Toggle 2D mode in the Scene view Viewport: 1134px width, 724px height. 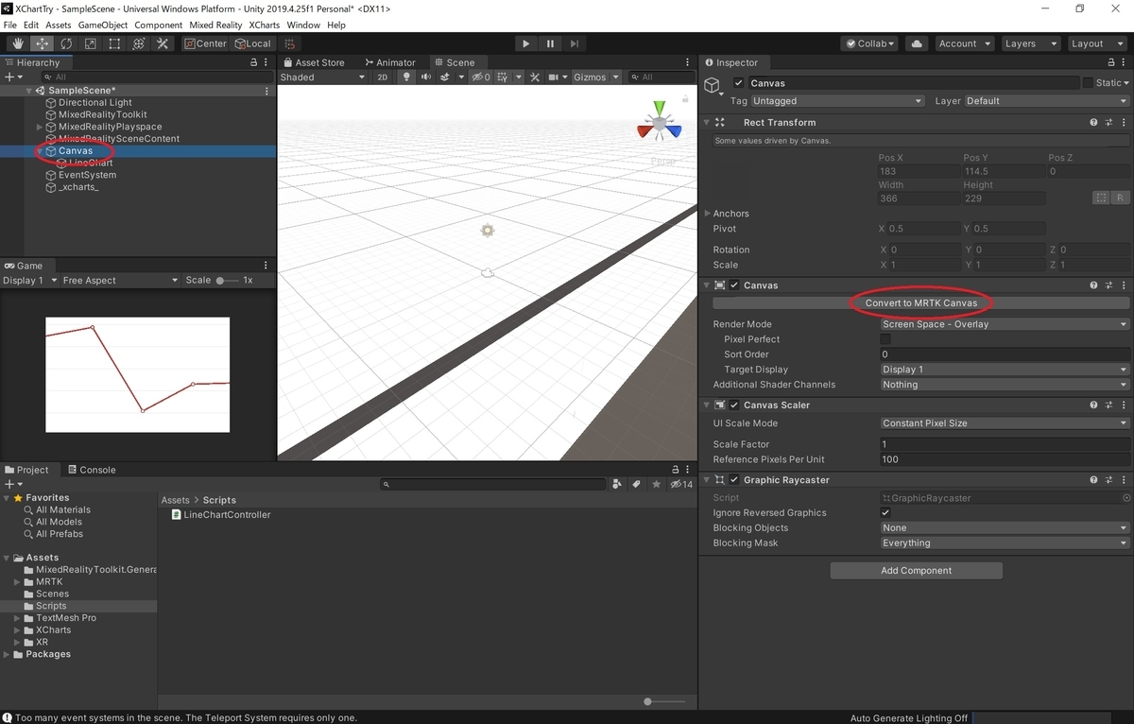[382, 77]
